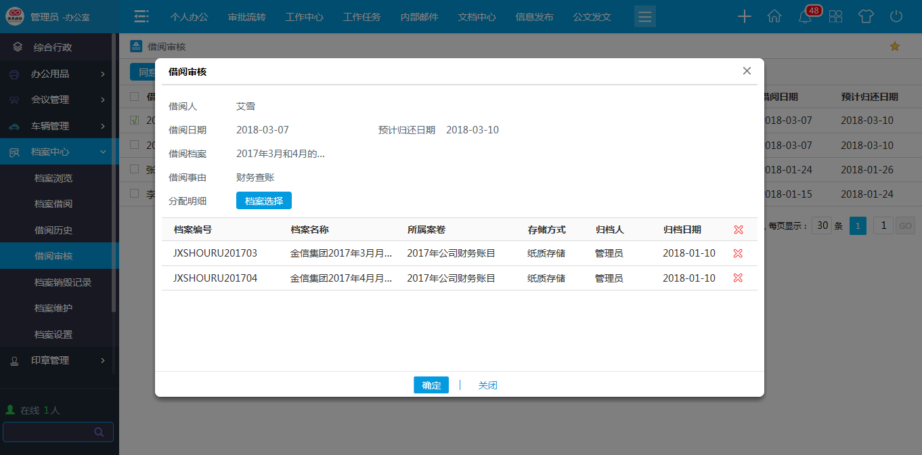Click the home icon in the top bar
Screen dimensions: 922x455
[x=774, y=16]
